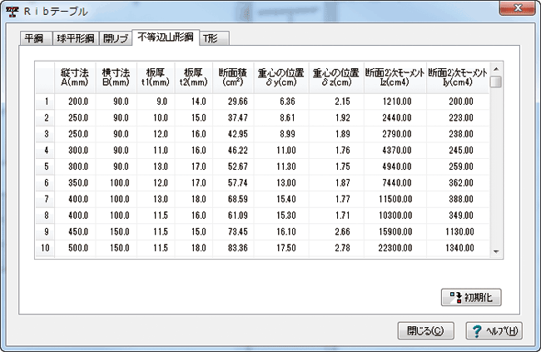Click cell 10300.00 in row 8

coord(395,216)
